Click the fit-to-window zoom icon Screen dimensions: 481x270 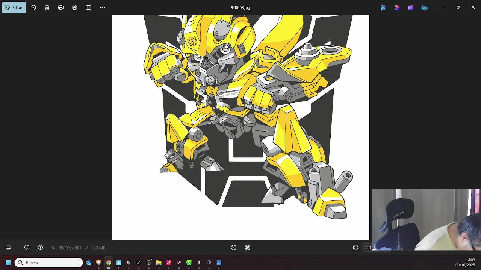(234, 247)
